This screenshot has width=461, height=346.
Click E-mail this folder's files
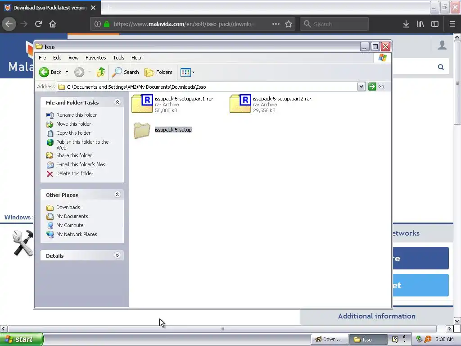click(81, 164)
